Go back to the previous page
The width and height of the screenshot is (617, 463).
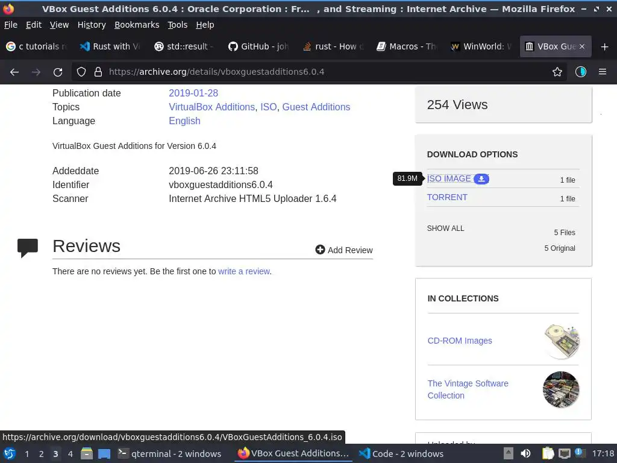click(14, 72)
